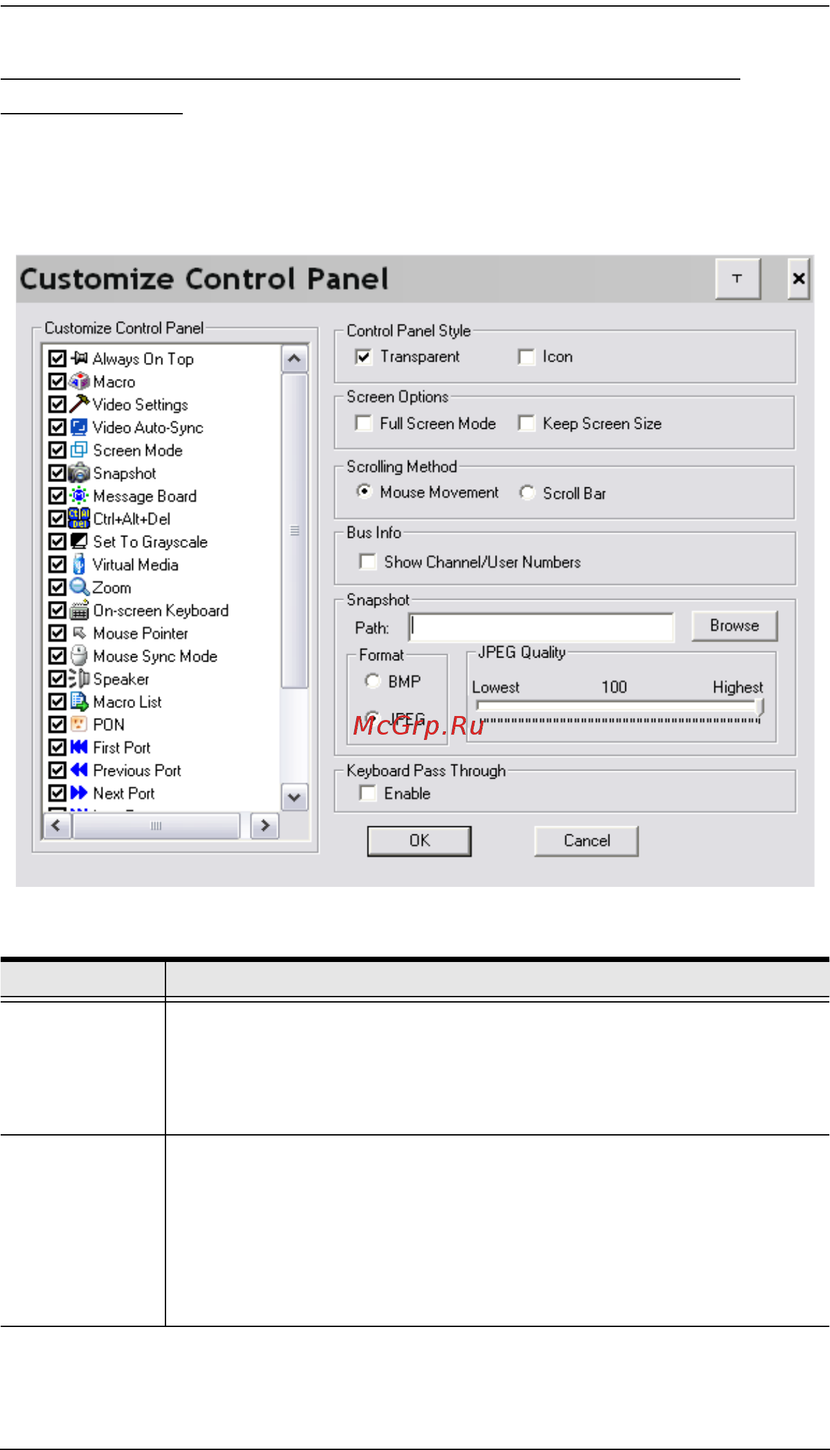The image size is (830, 1450).
Task: Click the Snapshot camera icon
Action: click(79, 473)
